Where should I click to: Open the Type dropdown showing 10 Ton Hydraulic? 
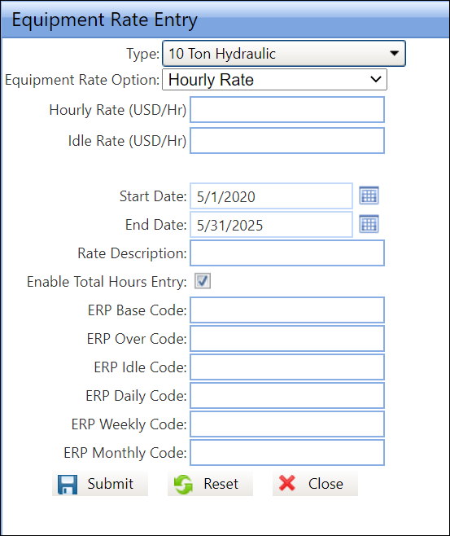click(x=284, y=53)
